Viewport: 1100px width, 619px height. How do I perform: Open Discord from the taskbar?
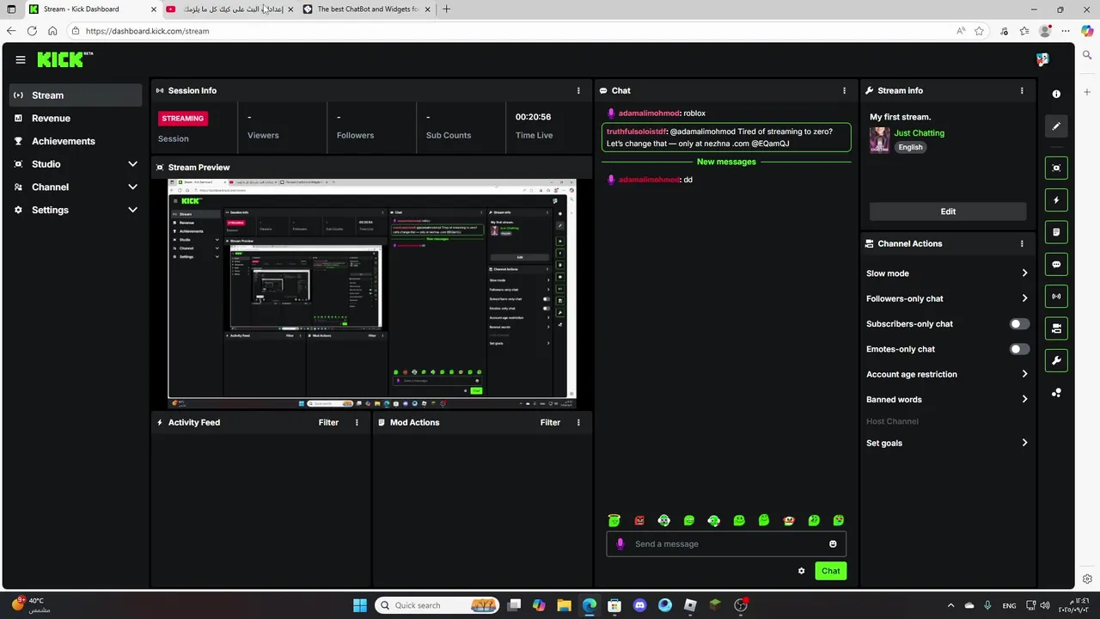pos(639,605)
